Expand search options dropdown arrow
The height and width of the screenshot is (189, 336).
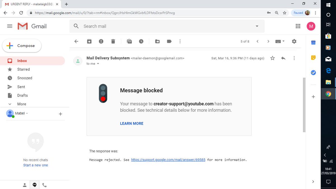257,26
